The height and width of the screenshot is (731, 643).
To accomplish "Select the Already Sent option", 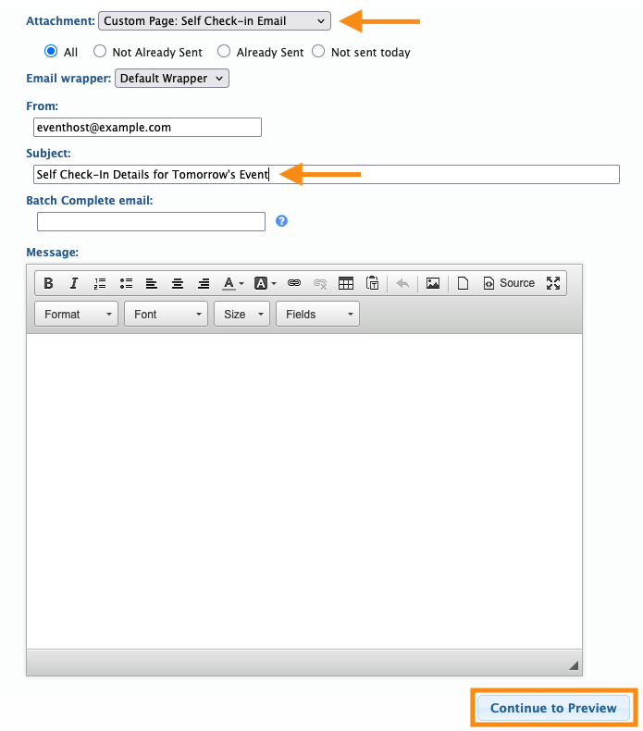I will click(224, 51).
